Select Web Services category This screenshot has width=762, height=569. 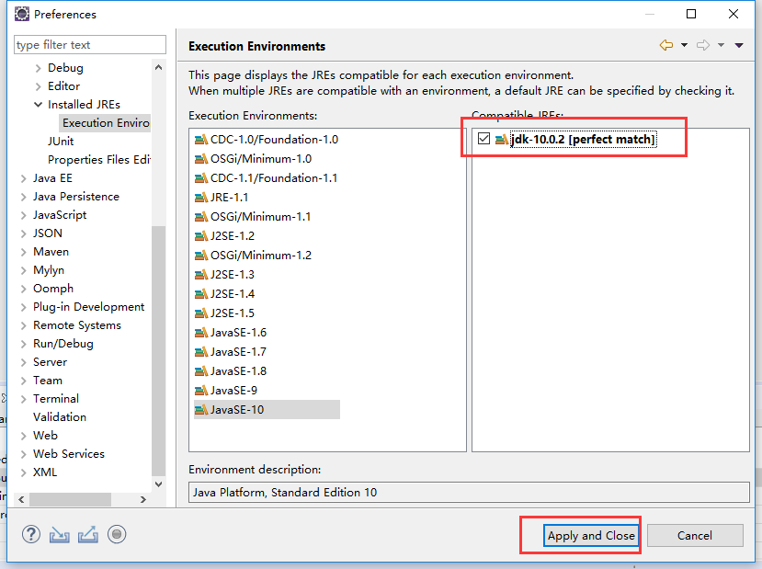[x=69, y=454]
